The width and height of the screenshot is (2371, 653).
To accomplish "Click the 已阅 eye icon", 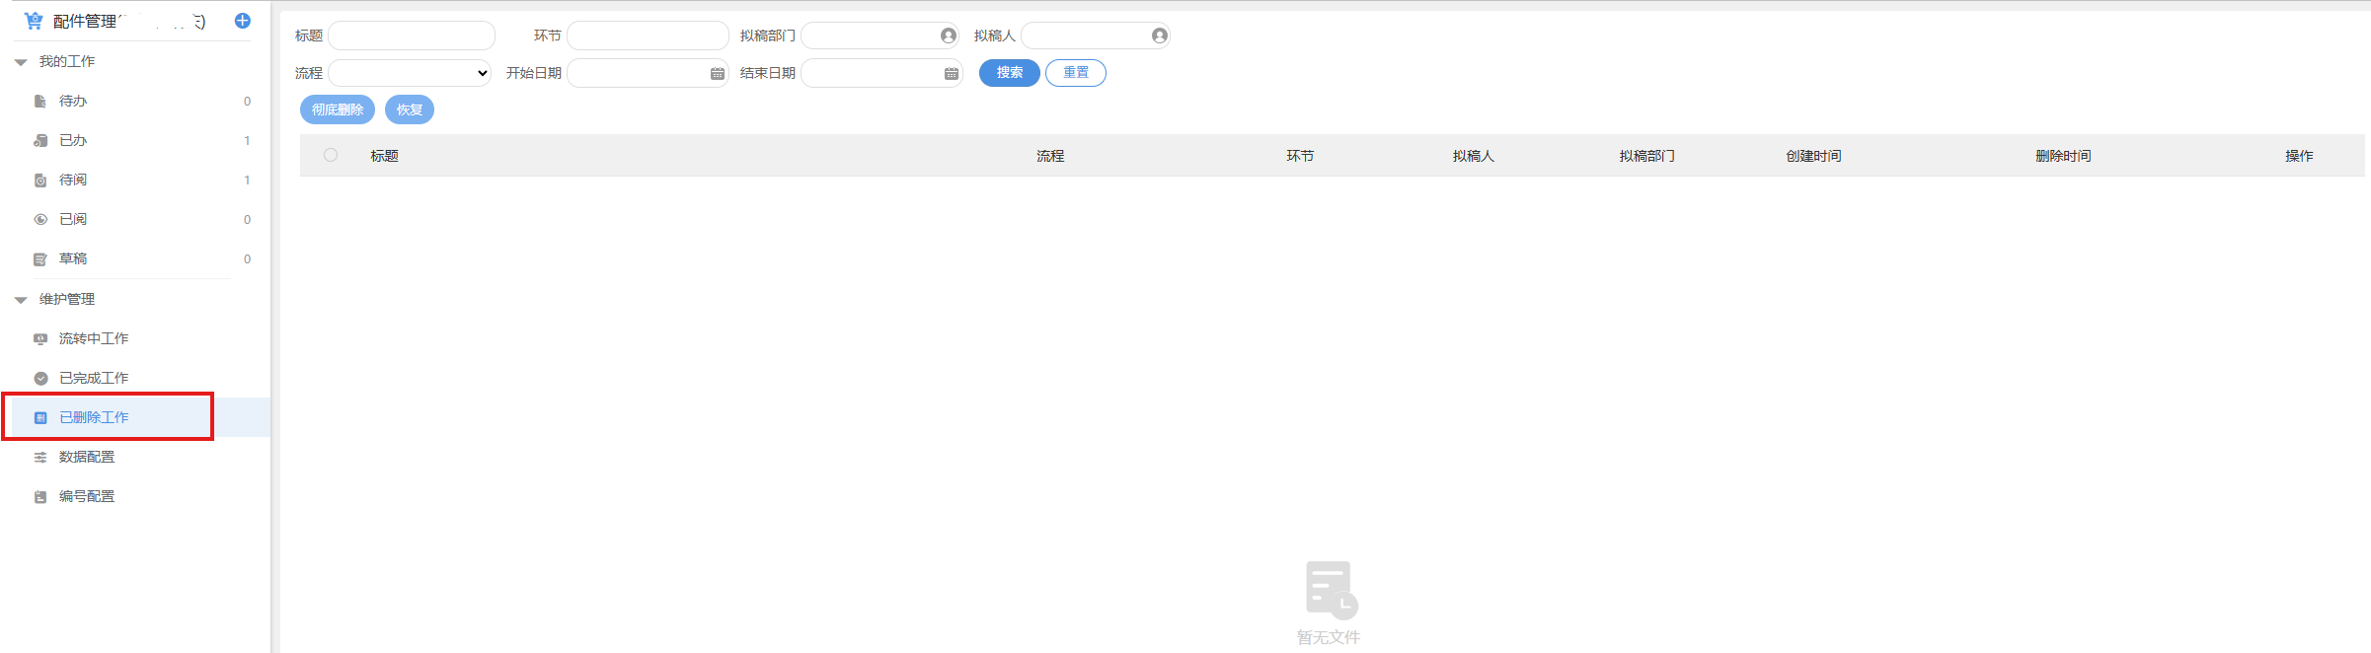I will [x=40, y=219].
